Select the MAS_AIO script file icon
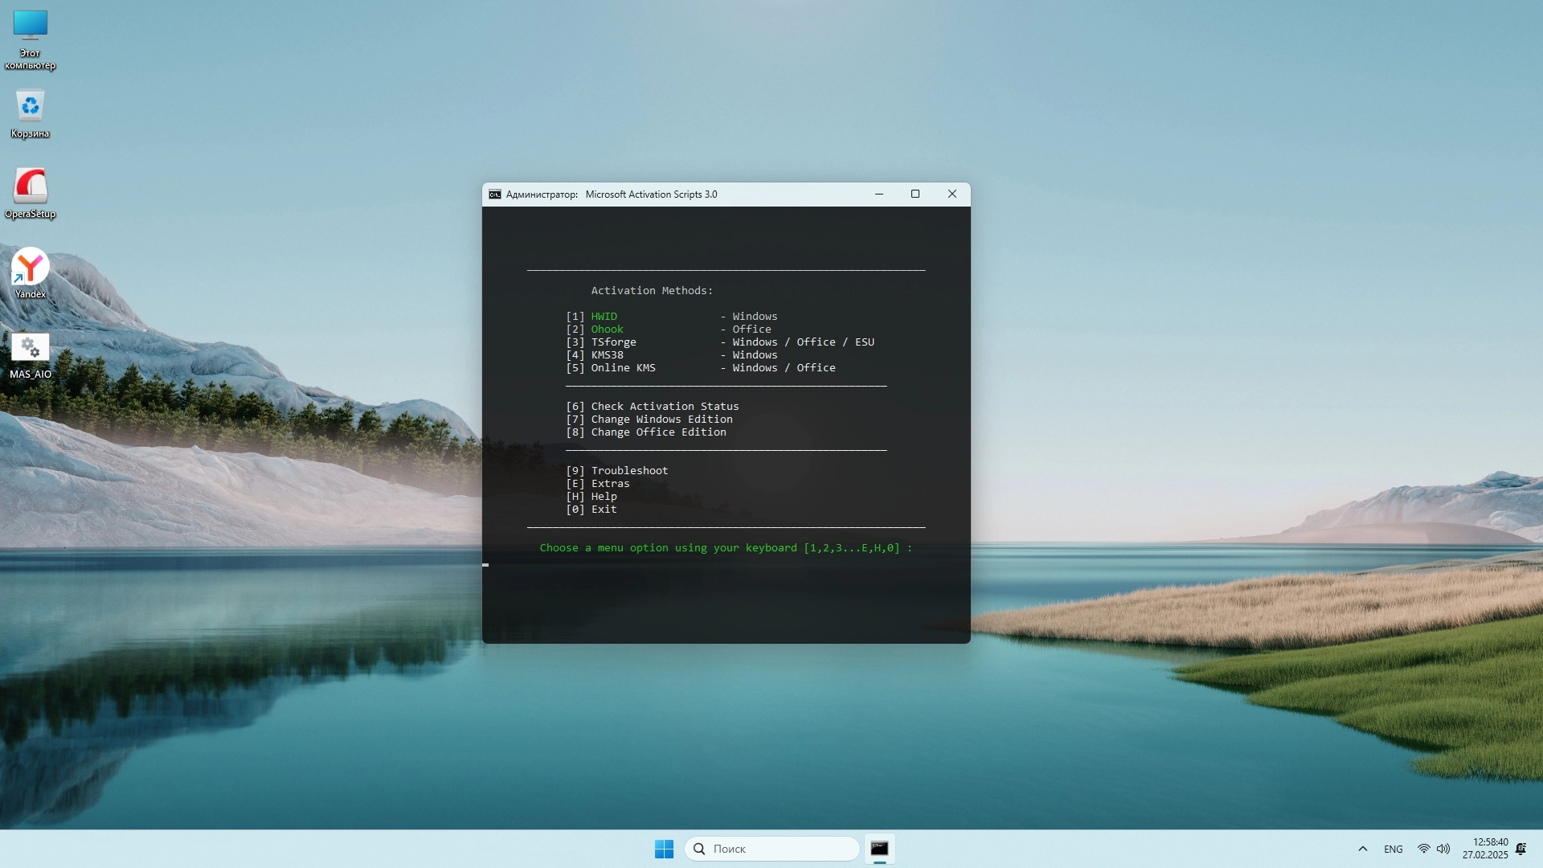The width and height of the screenshot is (1543, 868). (x=31, y=355)
